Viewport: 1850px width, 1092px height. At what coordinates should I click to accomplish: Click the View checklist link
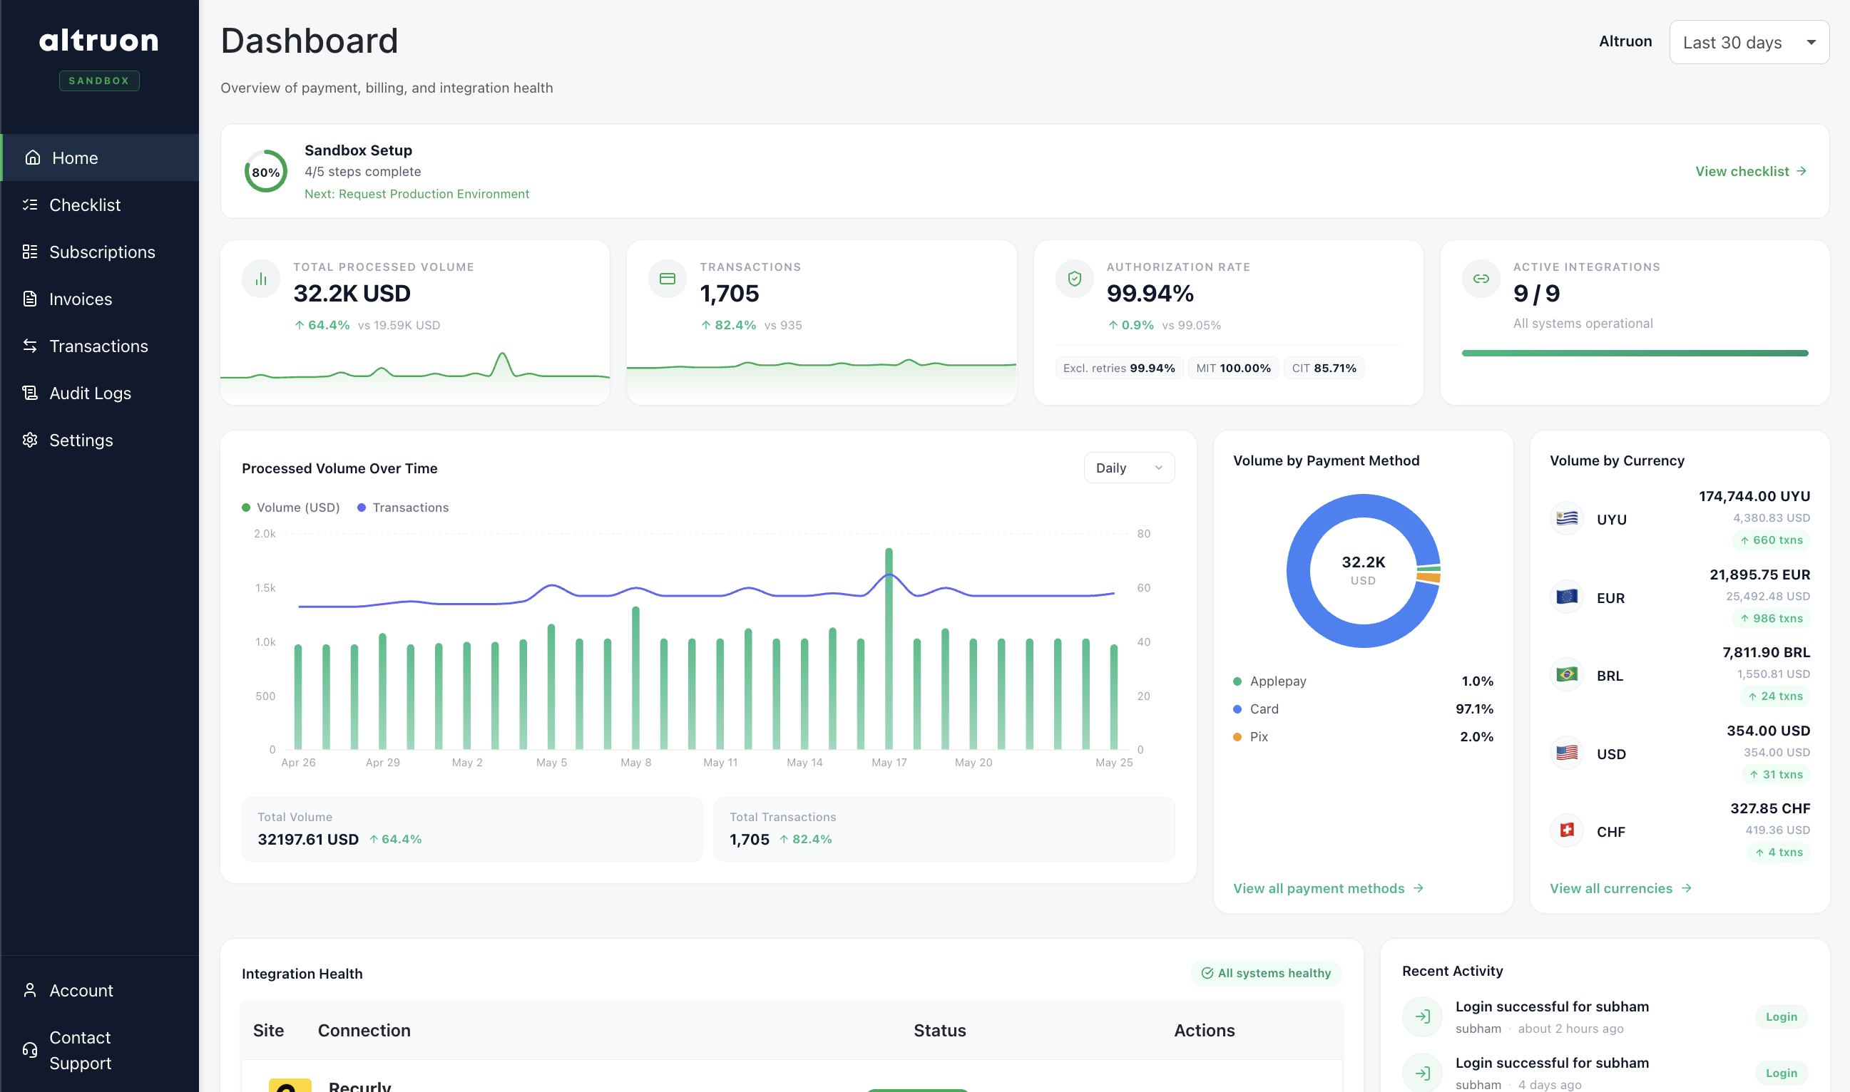click(1751, 172)
